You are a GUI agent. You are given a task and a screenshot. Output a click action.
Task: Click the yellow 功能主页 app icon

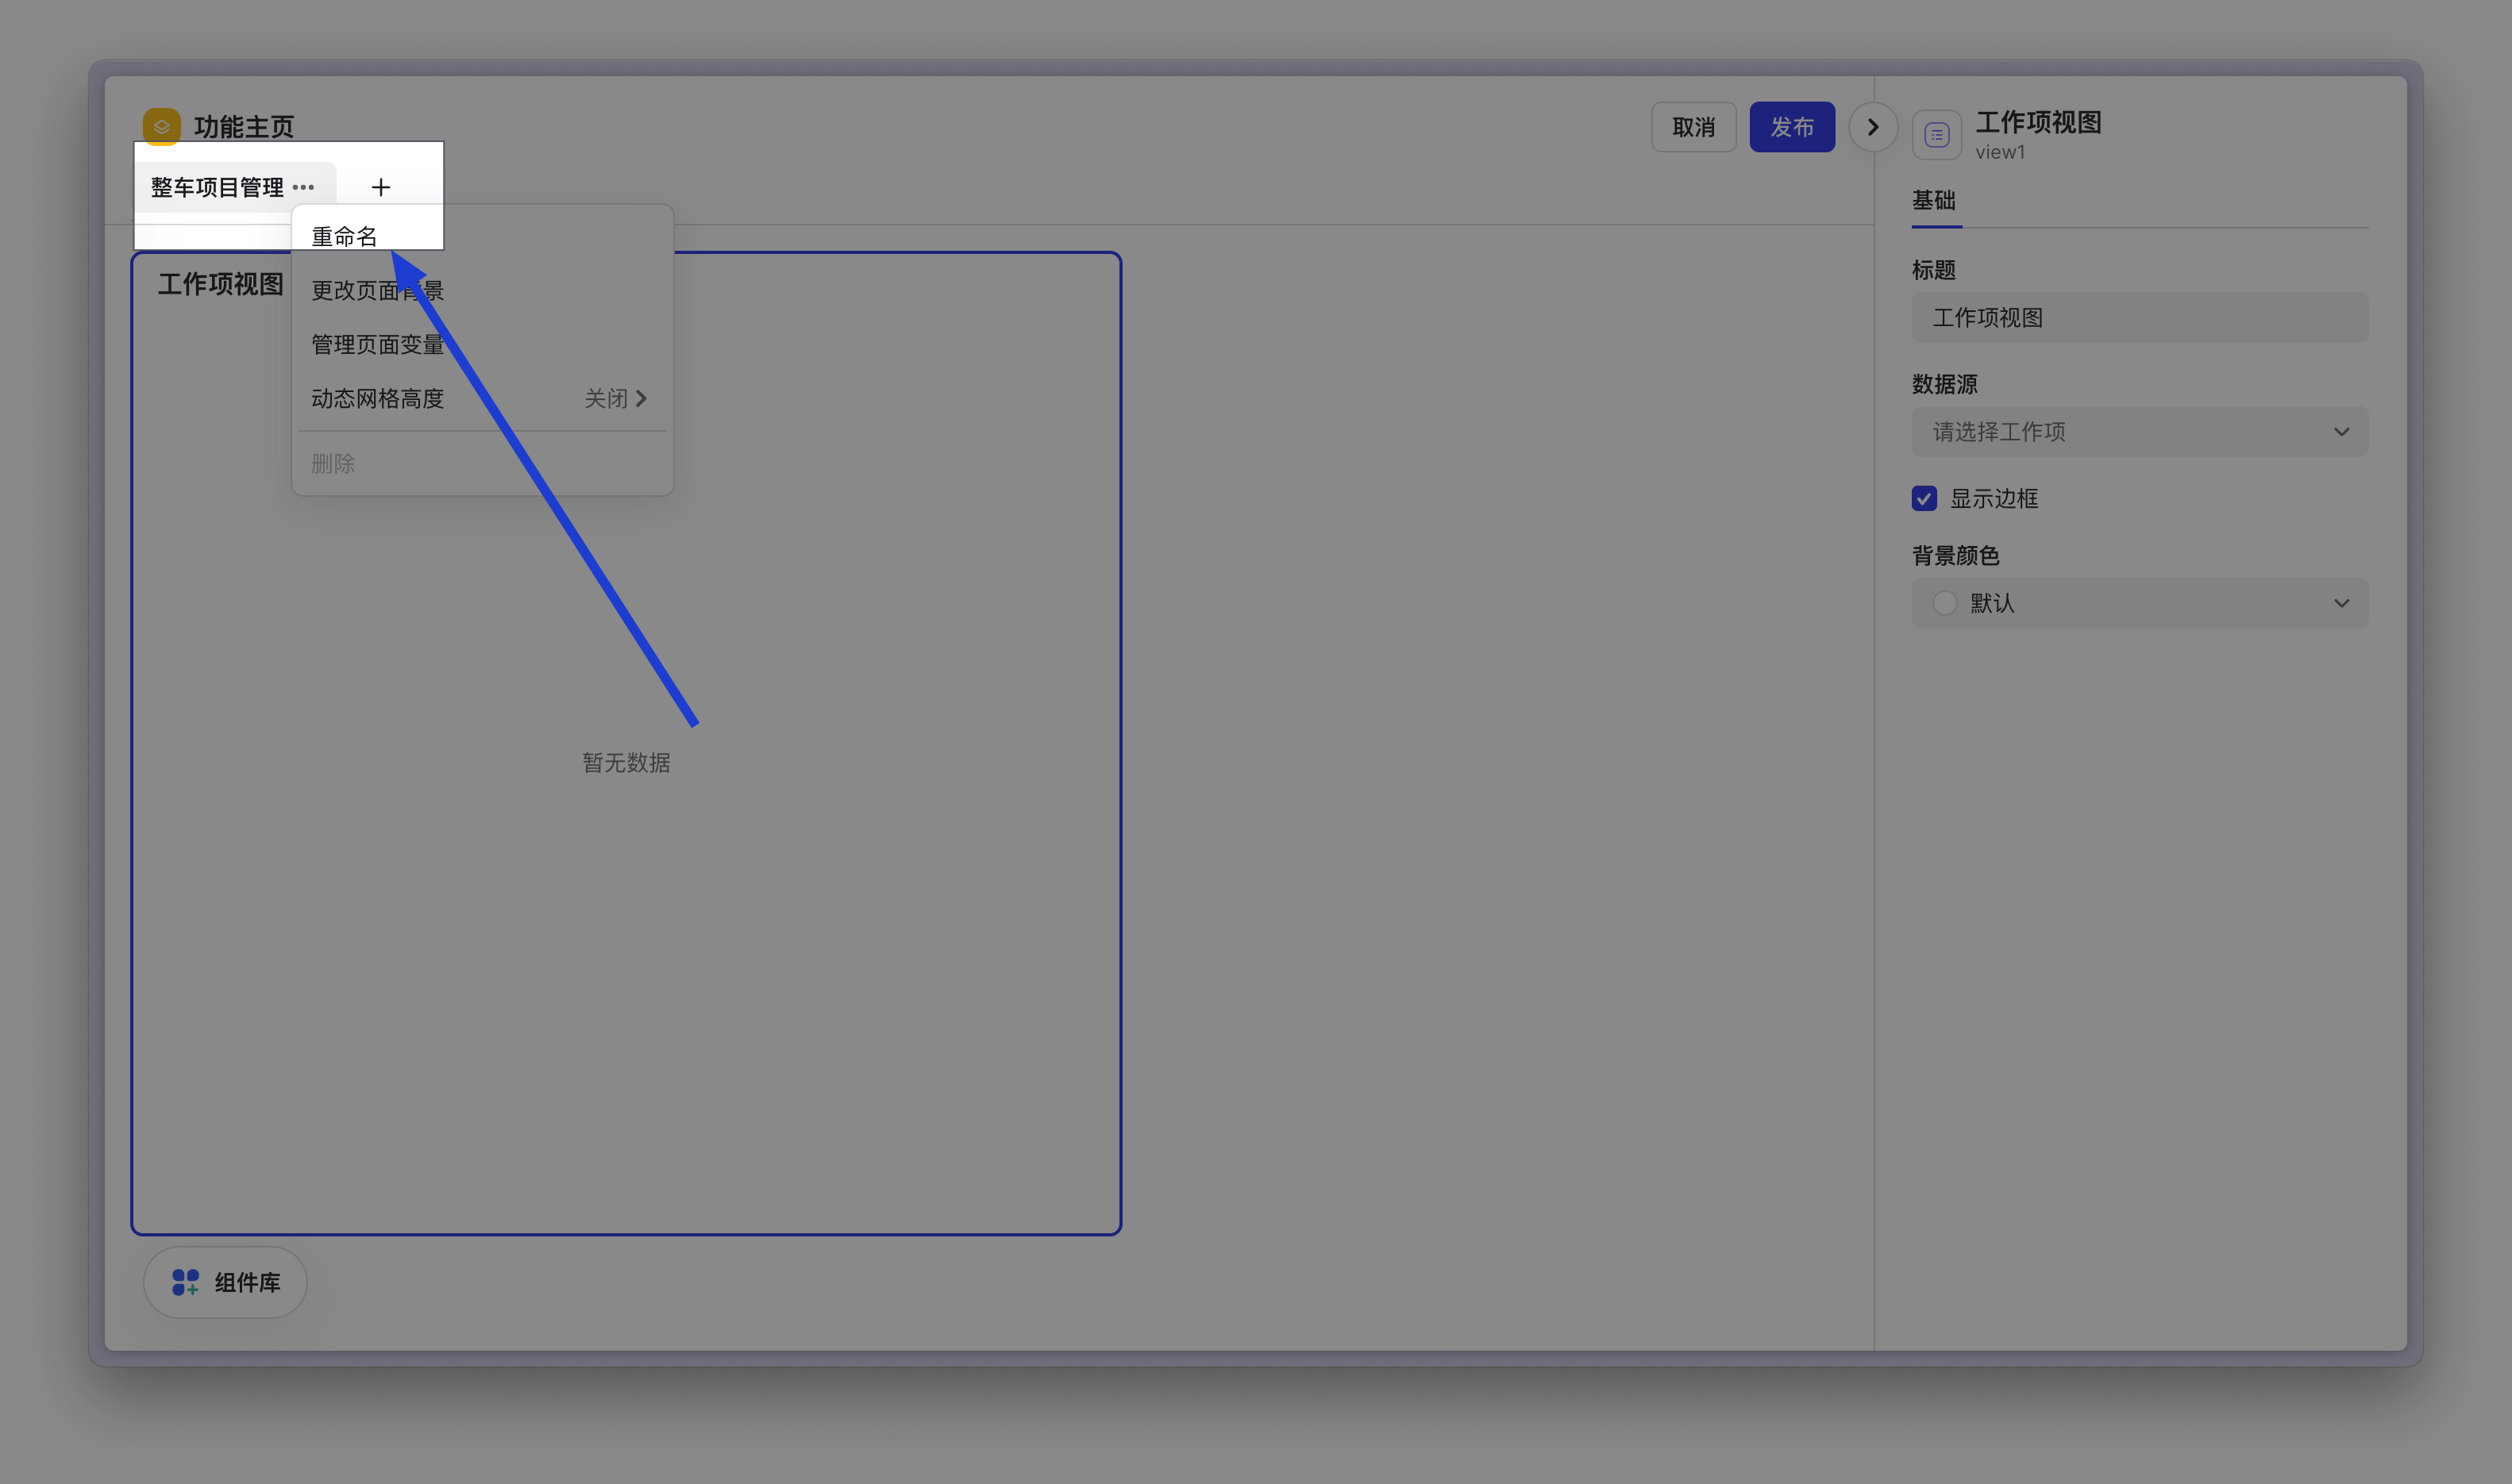161,127
